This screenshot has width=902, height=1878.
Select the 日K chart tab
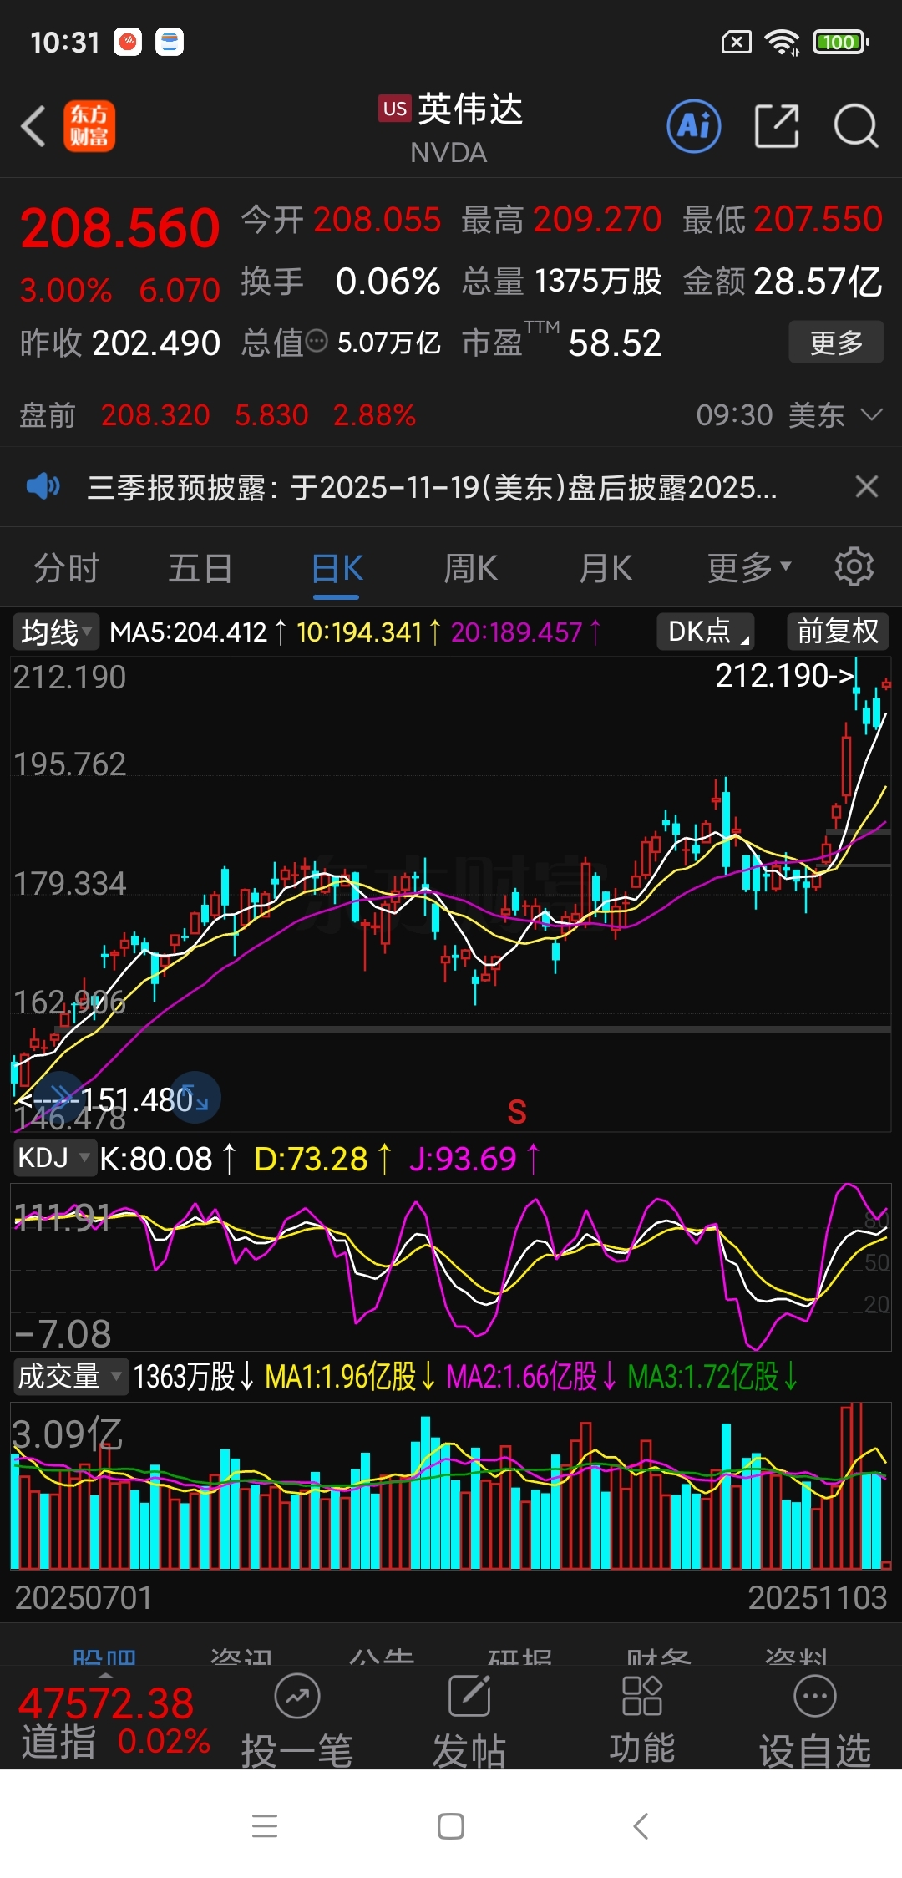pyautogui.click(x=337, y=568)
